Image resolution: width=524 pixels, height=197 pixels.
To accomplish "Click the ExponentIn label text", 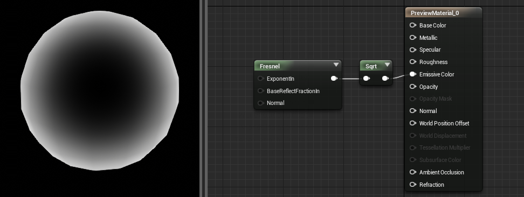I will (280, 79).
